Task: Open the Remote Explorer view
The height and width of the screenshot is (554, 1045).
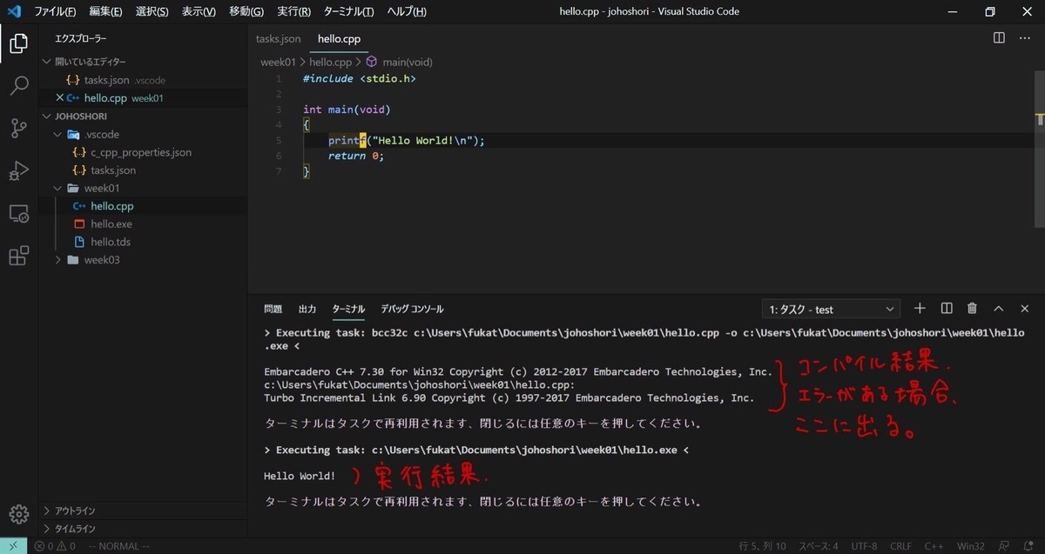Action: (18, 213)
